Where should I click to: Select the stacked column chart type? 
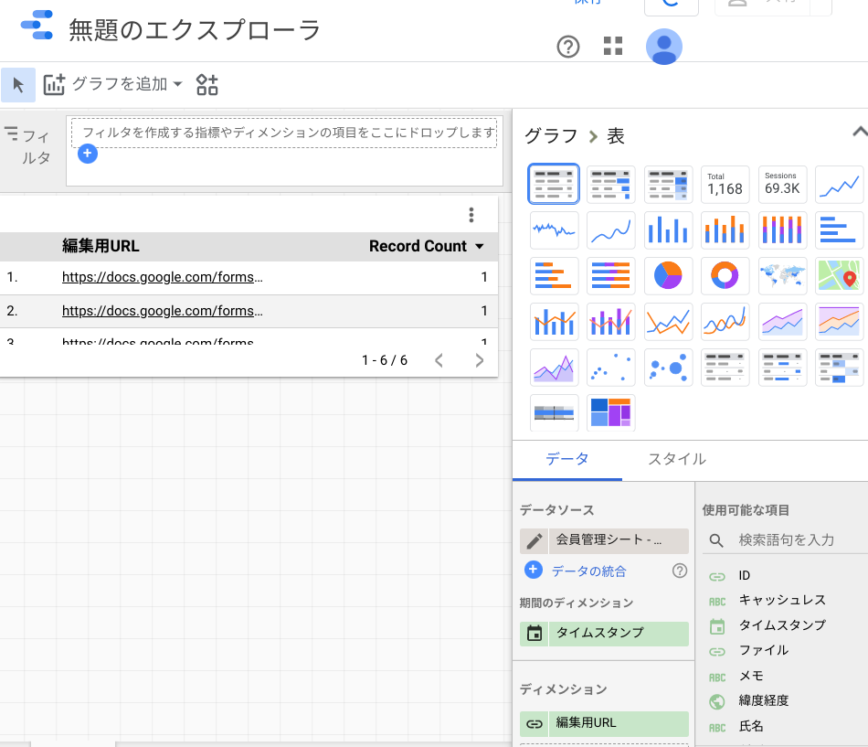click(725, 230)
